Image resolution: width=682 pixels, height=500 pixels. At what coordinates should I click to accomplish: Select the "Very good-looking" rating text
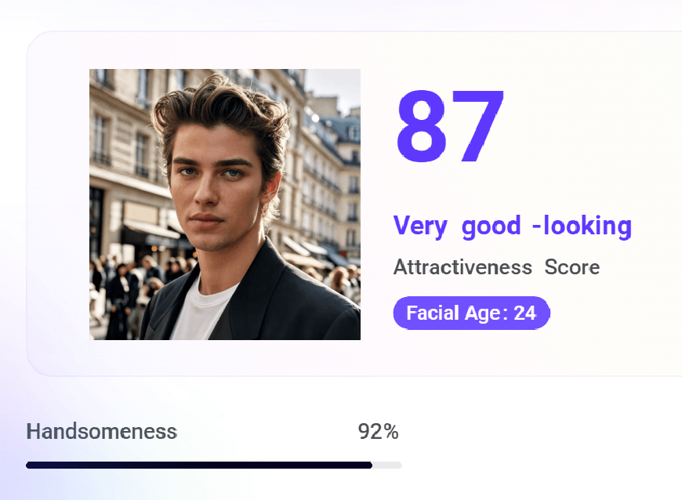tap(512, 226)
